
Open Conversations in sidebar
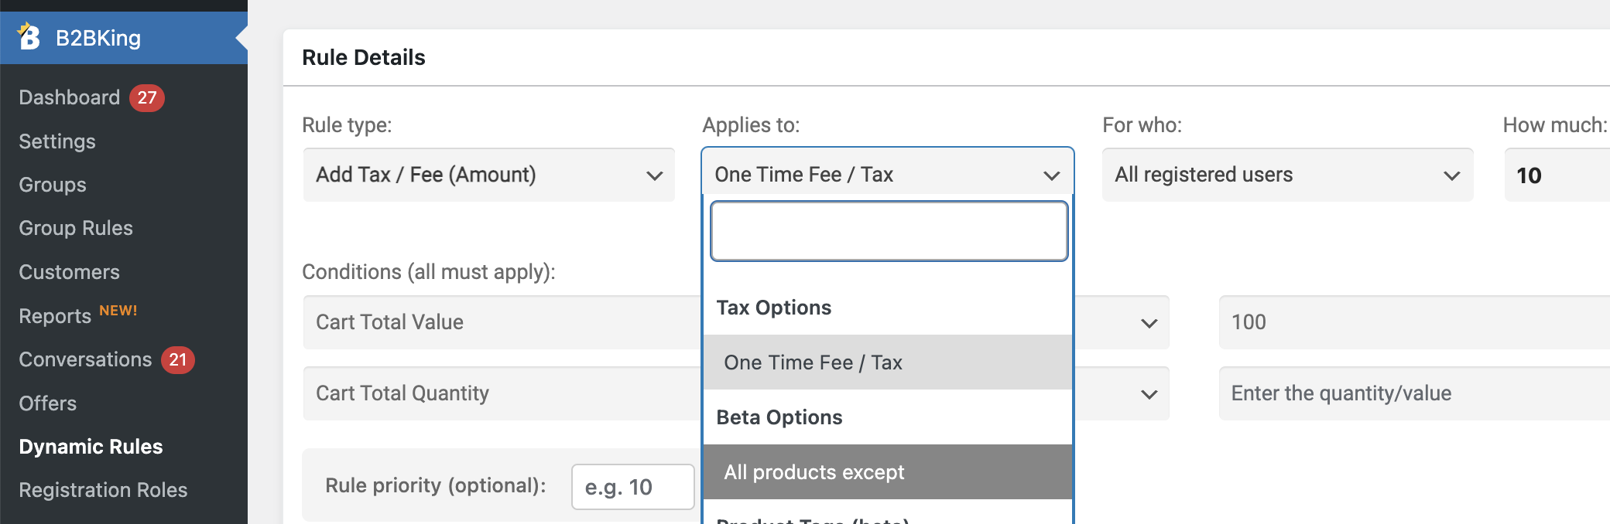click(85, 359)
